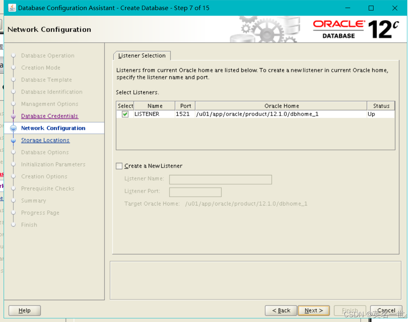Click the Back button
Viewport: 411px width, 322px height.
(281, 310)
